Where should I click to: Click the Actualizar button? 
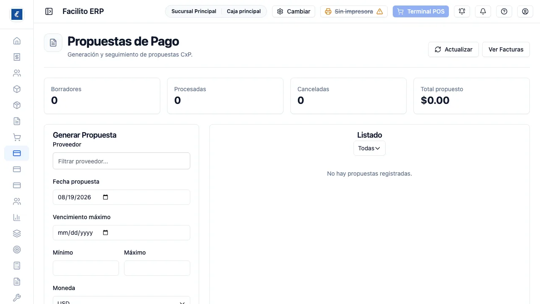454,49
